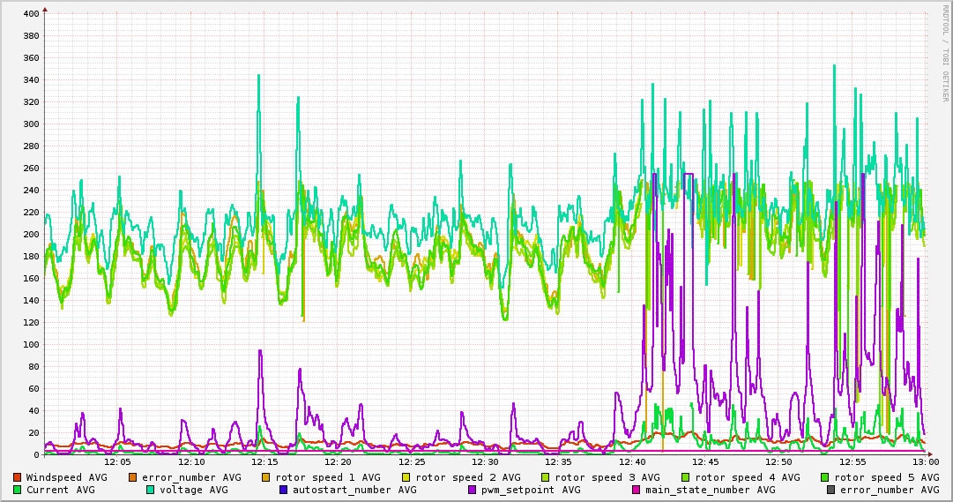
Task: Click the 40 value on y-axis
Action: (34, 411)
